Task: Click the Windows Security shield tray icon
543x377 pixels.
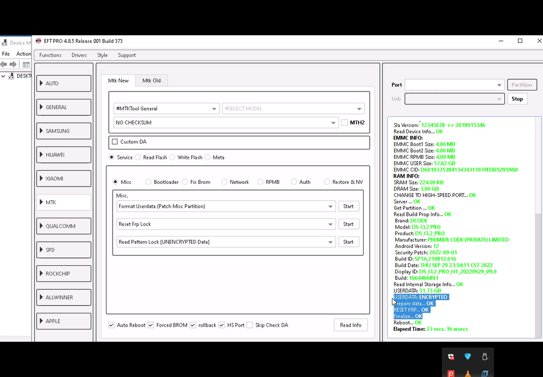Action: click(x=451, y=357)
